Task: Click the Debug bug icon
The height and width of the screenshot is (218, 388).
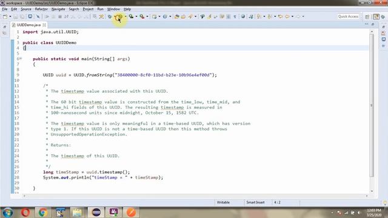Action: click(x=110, y=16)
